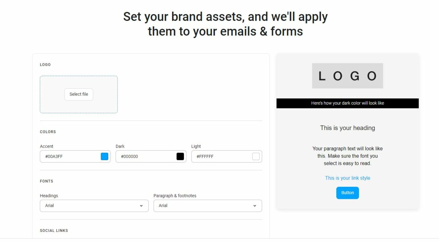Click the This is your link style link
The width and height of the screenshot is (439, 242).
347,178
